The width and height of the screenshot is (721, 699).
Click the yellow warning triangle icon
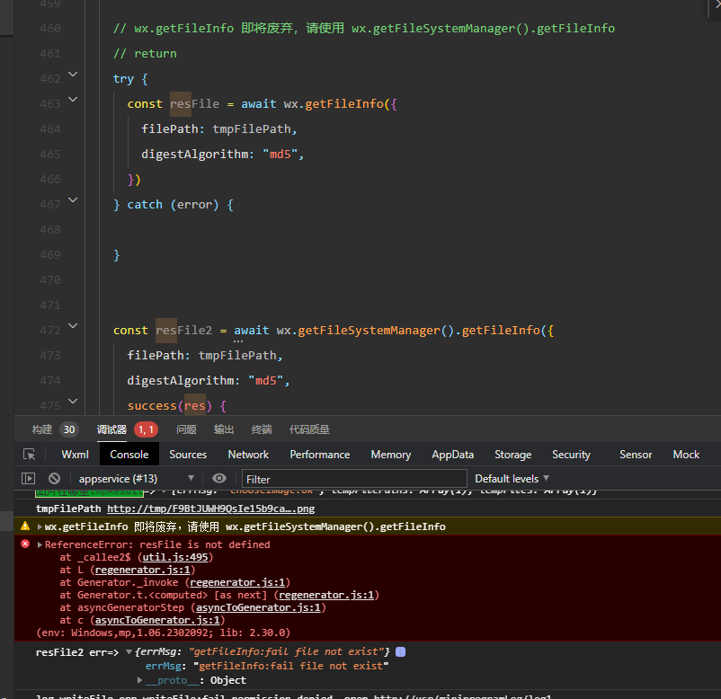pyautogui.click(x=25, y=526)
